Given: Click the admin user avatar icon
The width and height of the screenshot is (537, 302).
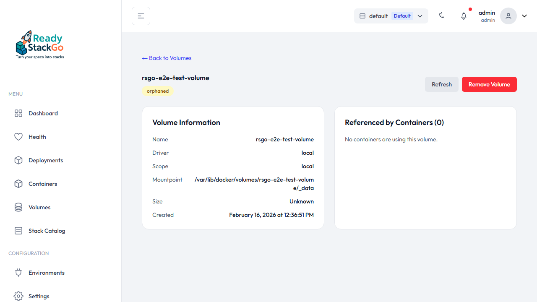Looking at the screenshot, I should [x=508, y=16].
